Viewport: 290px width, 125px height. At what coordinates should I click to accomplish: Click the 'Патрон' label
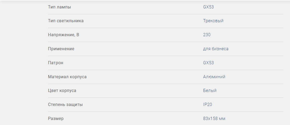pos(56,63)
